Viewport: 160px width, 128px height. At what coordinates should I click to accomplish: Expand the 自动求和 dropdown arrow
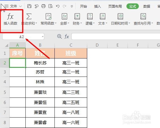[36, 23]
